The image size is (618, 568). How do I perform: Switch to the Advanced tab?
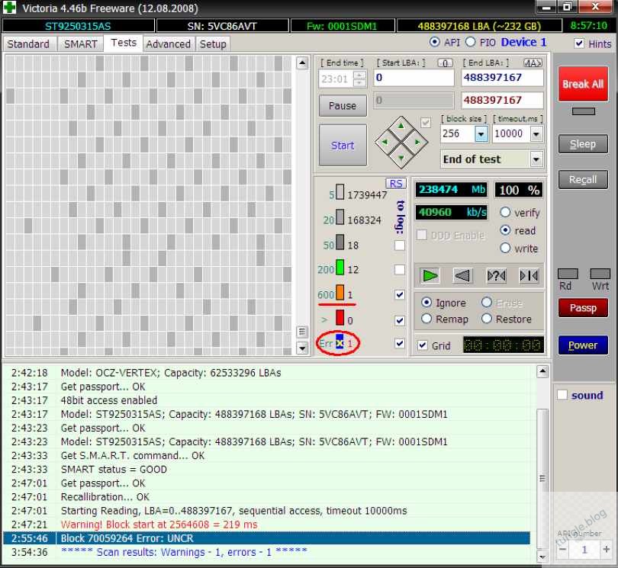[x=169, y=43]
